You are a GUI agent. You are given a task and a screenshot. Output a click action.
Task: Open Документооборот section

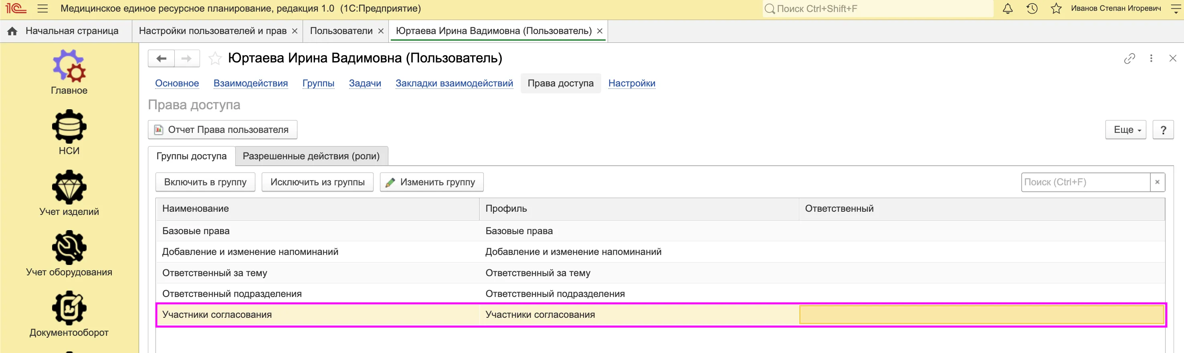69,308
